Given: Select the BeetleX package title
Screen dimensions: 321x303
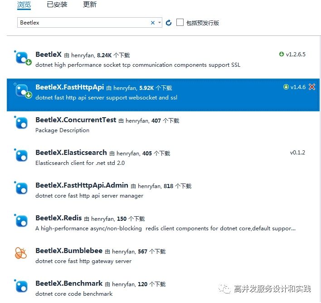Looking at the screenshot, I should [49, 55].
